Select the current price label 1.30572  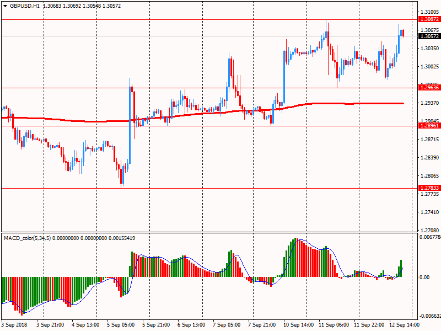(x=429, y=36)
